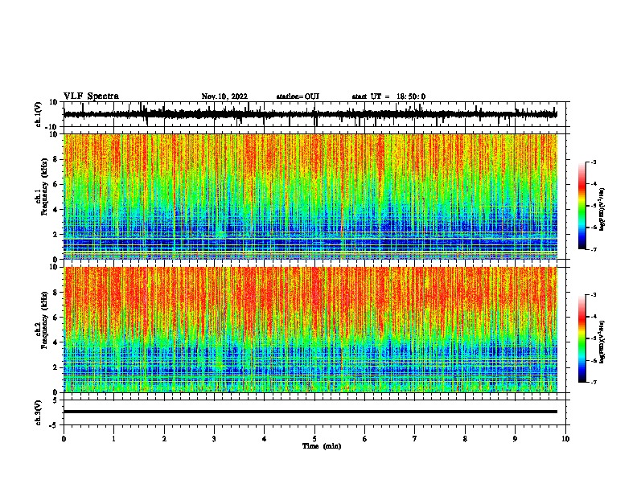Screen dimensions: 637x492
Task: Click the ch.1 PSD color scale bar
Action: pos(582,206)
